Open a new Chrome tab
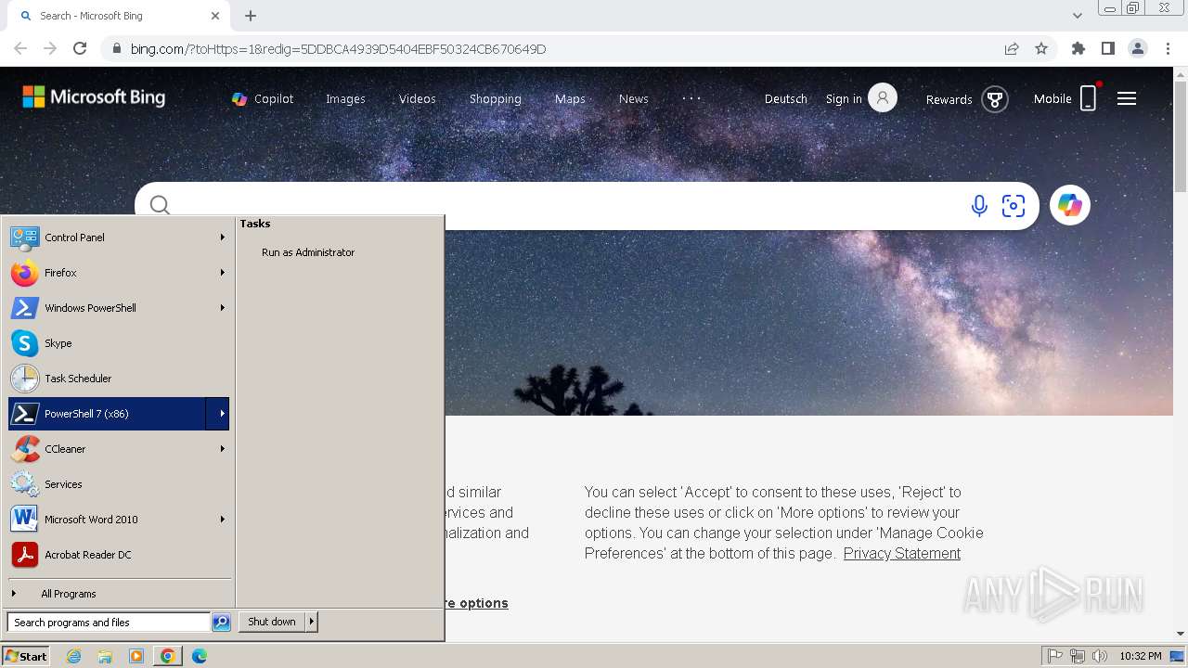 251,16
